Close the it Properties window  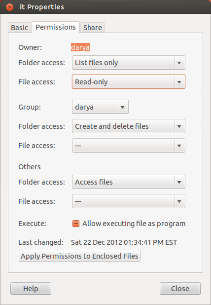(x=9, y=7)
